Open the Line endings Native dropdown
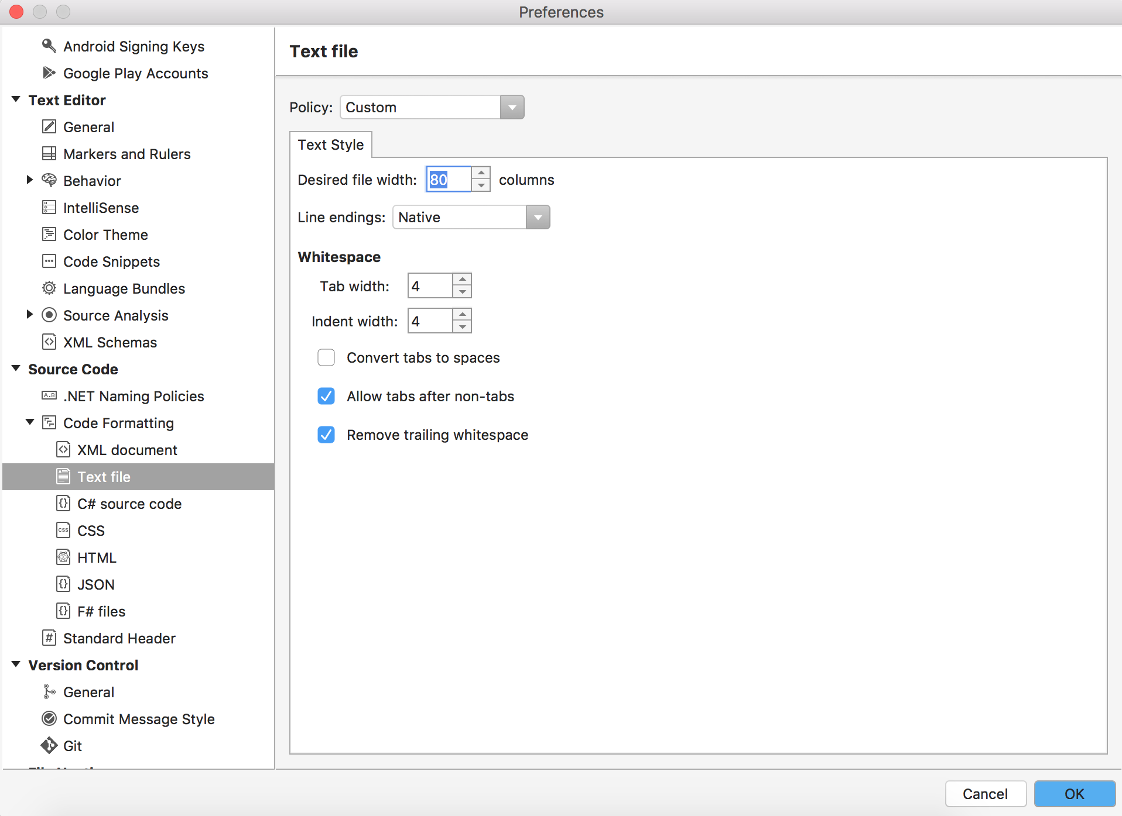This screenshot has height=816, width=1122. (x=471, y=217)
